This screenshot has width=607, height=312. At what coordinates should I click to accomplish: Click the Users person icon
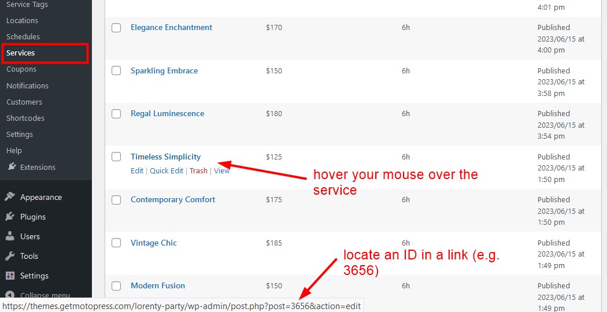coord(10,236)
